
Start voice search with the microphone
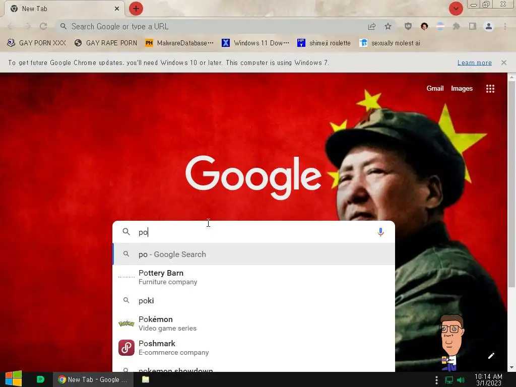coord(380,232)
